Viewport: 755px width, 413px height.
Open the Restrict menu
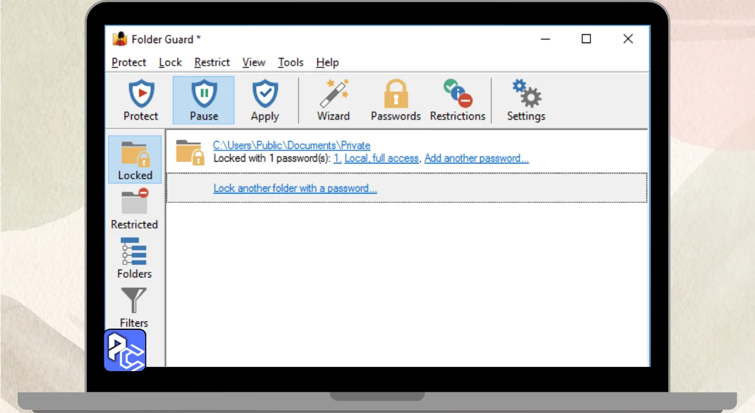212,63
